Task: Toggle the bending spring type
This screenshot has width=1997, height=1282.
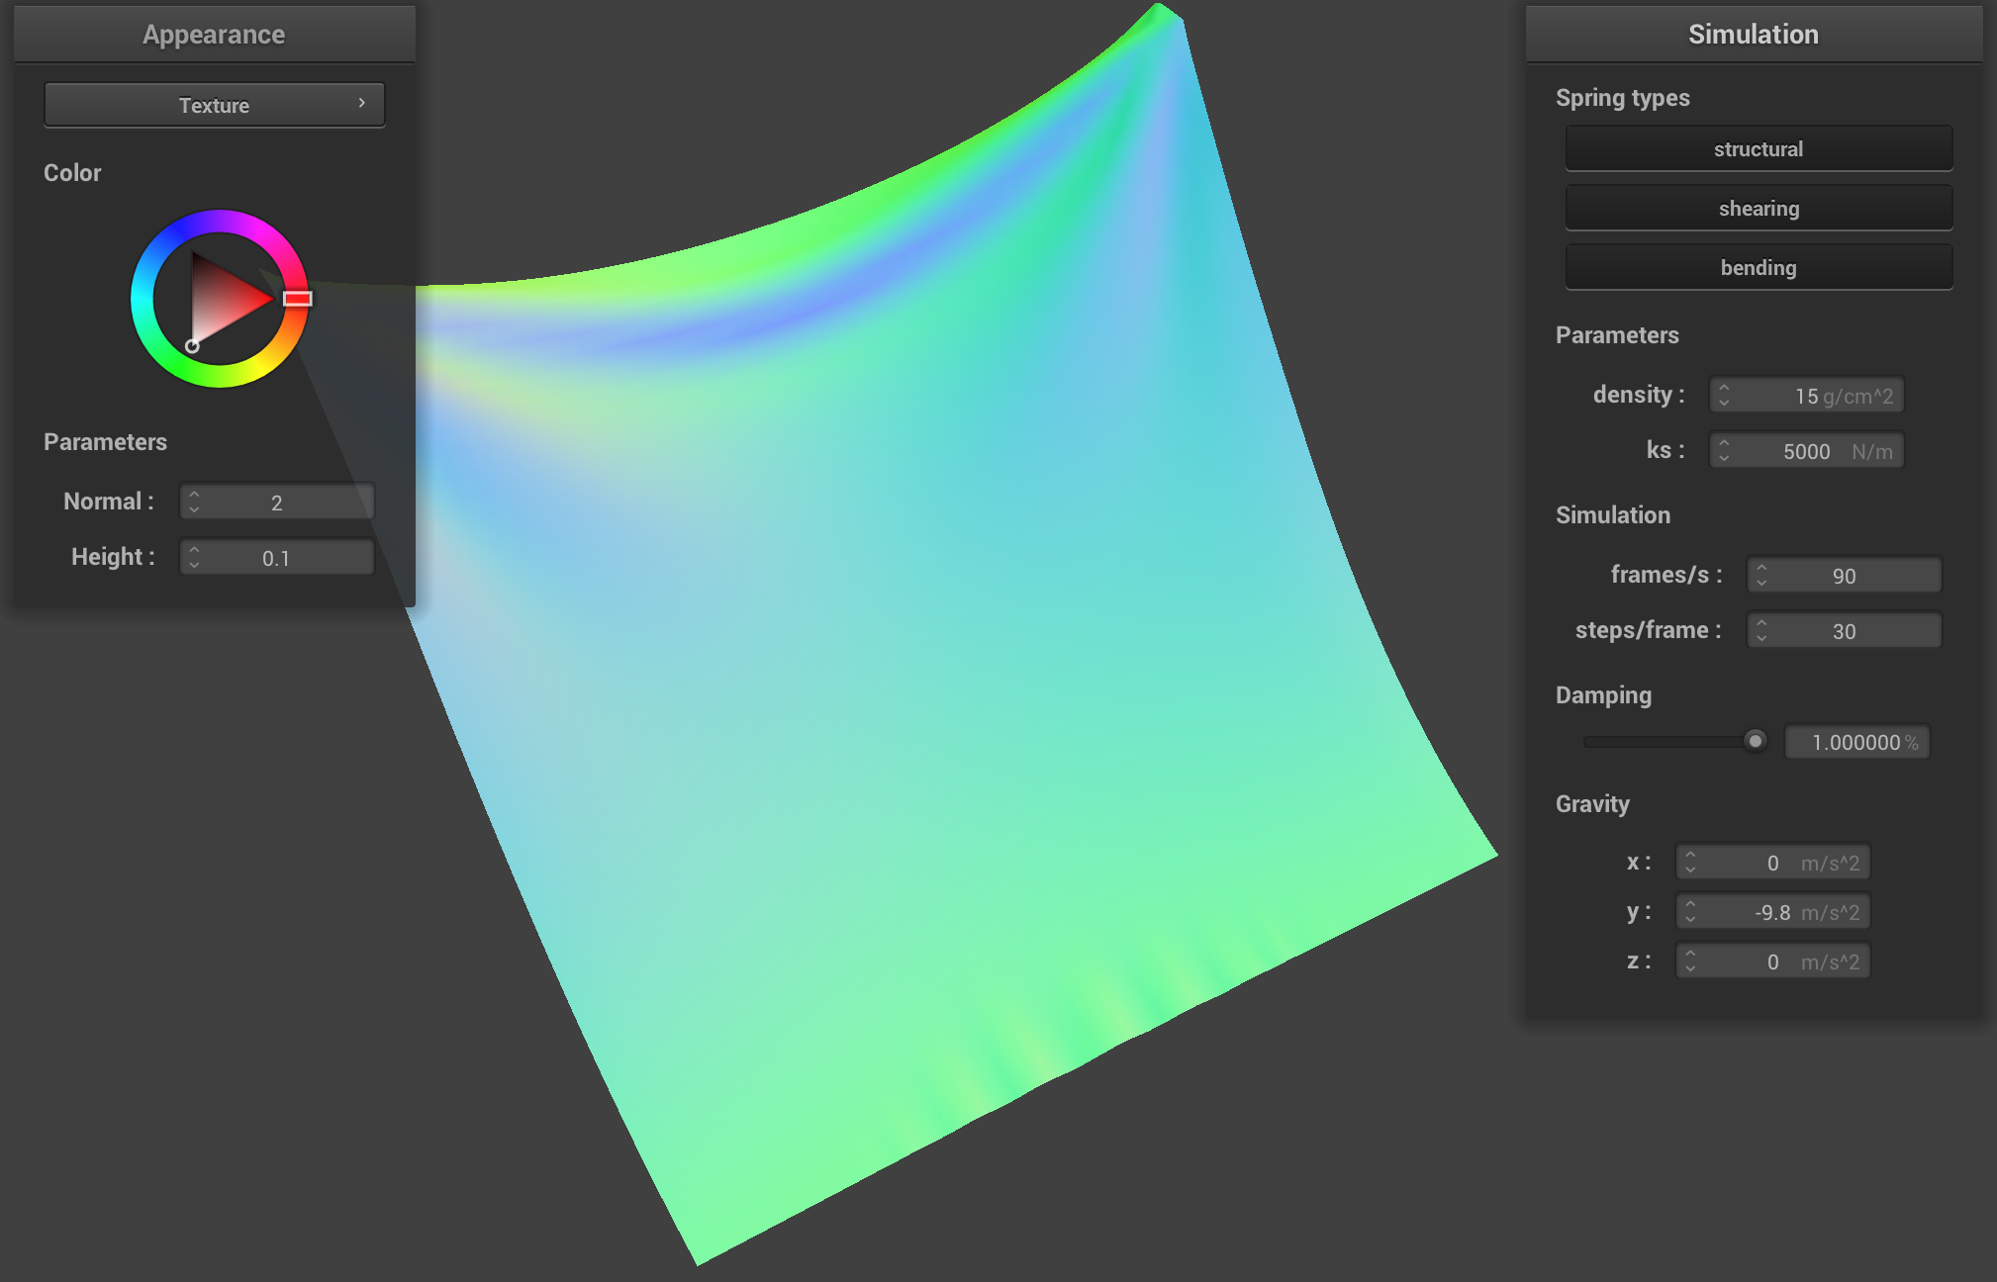Action: tap(1759, 267)
